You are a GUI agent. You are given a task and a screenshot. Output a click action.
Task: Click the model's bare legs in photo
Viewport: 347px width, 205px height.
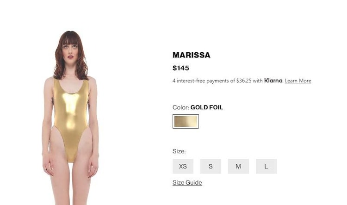[71, 177]
